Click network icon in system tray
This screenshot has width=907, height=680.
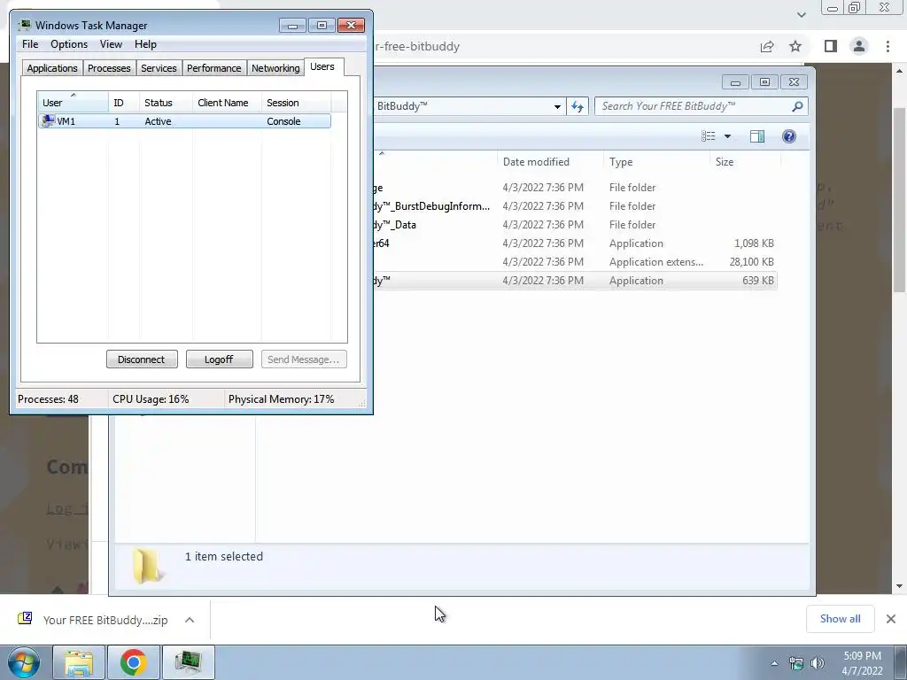796,663
